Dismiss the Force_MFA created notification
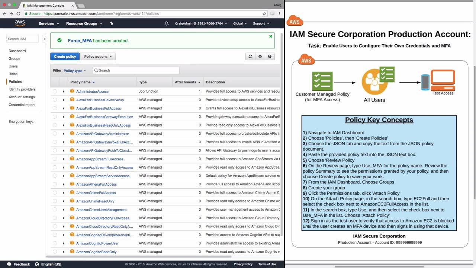Screen dimensions: 476x268 click(x=271, y=36)
